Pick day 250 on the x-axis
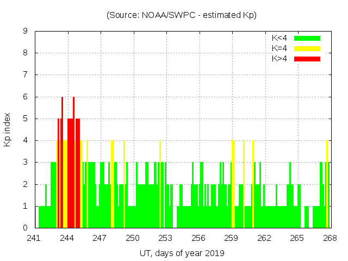 click(x=133, y=238)
